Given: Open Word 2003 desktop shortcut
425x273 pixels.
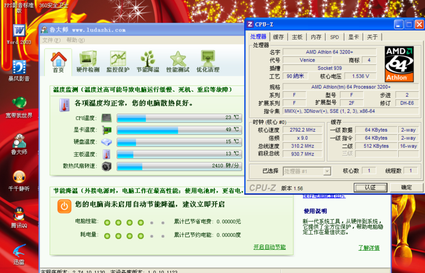Looking at the screenshot, I should pos(19,34).
